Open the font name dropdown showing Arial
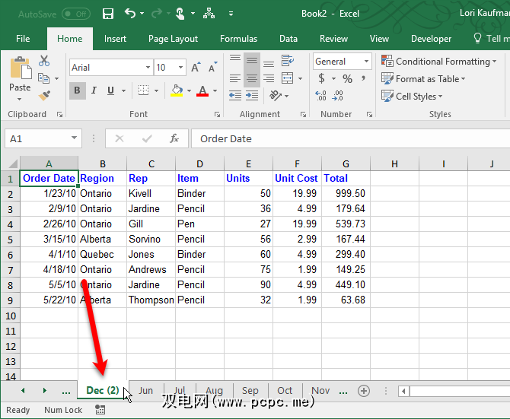This screenshot has width=510, height=419. tap(147, 68)
